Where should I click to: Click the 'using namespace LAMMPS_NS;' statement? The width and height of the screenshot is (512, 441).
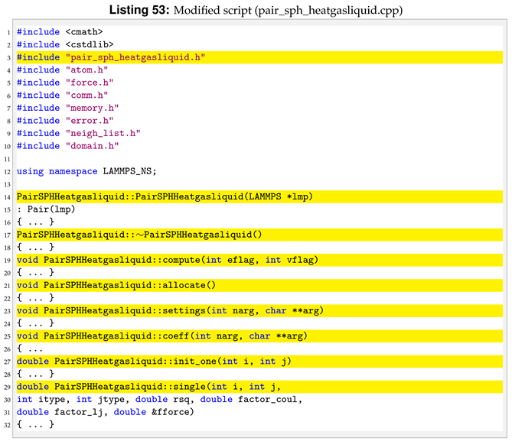[x=86, y=171]
